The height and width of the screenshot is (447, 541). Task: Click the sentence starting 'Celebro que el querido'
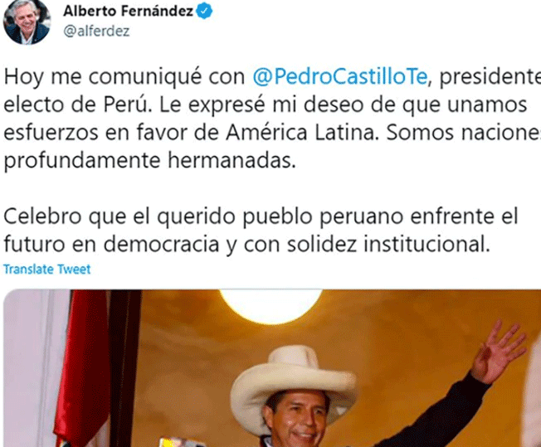pyautogui.click(x=261, y=216)
